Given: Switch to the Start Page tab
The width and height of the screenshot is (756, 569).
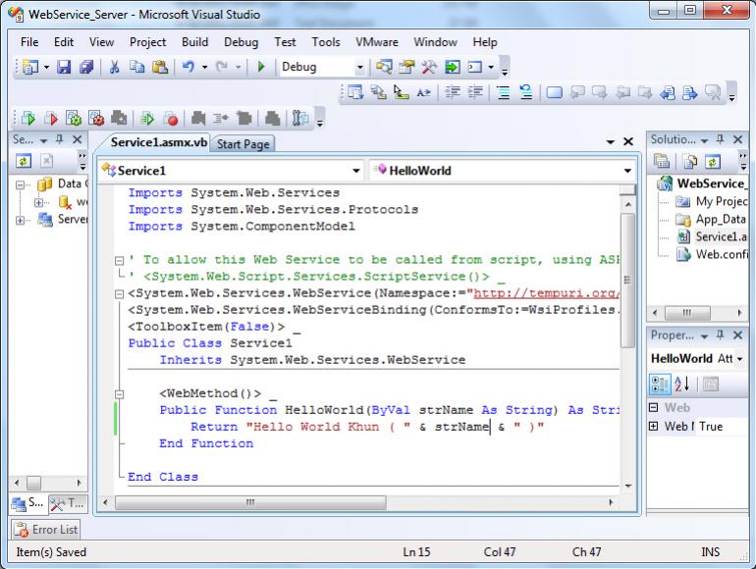Looking at the screenshot, I should point(243,144).
